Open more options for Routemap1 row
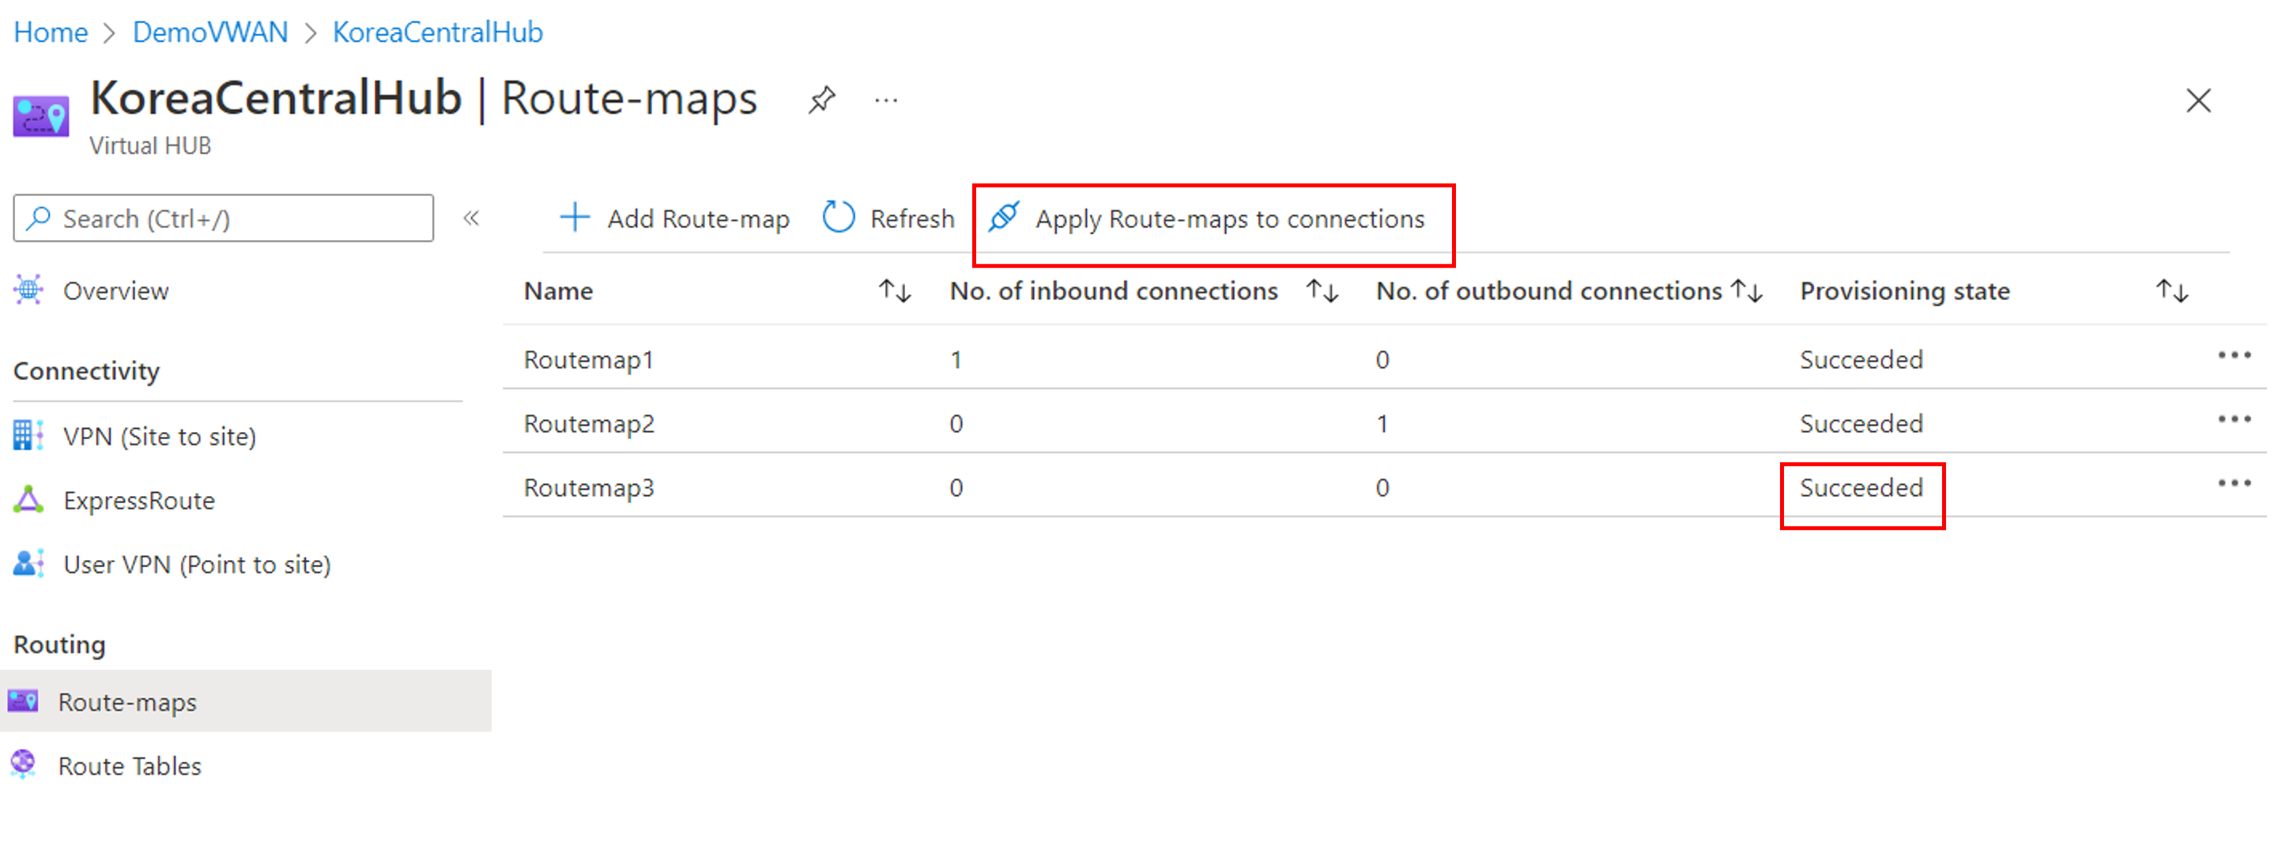The height and width of the screenshot is (868, 2278). 2234,356
